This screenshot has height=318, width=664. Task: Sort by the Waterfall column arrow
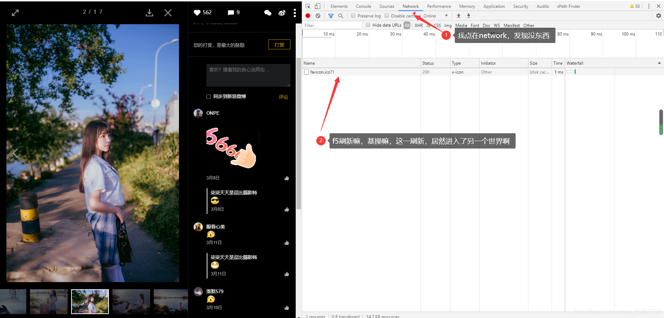pos(659,63)
